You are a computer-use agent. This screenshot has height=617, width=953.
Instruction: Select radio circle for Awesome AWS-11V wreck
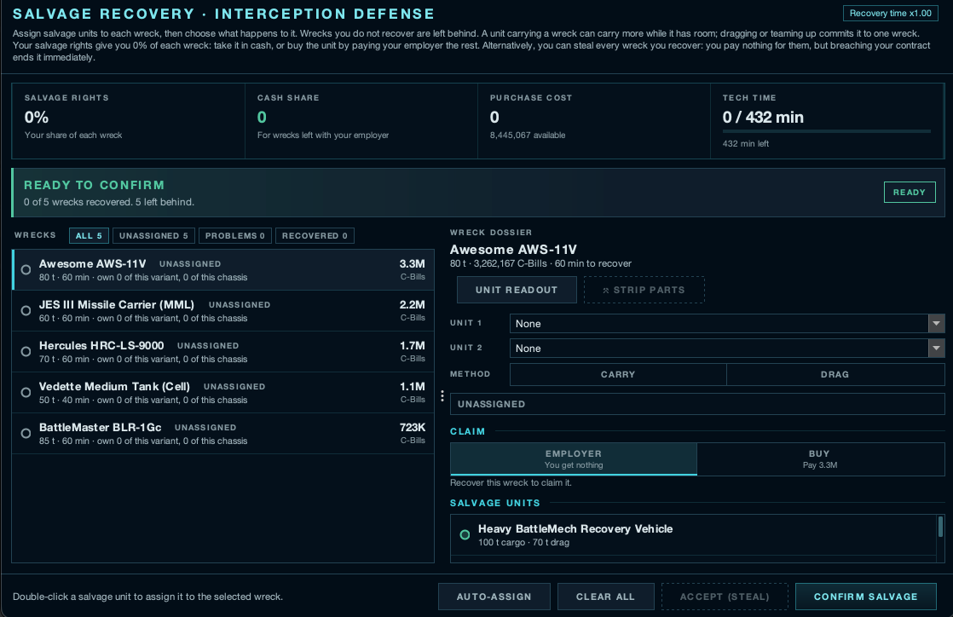[26, 270]
